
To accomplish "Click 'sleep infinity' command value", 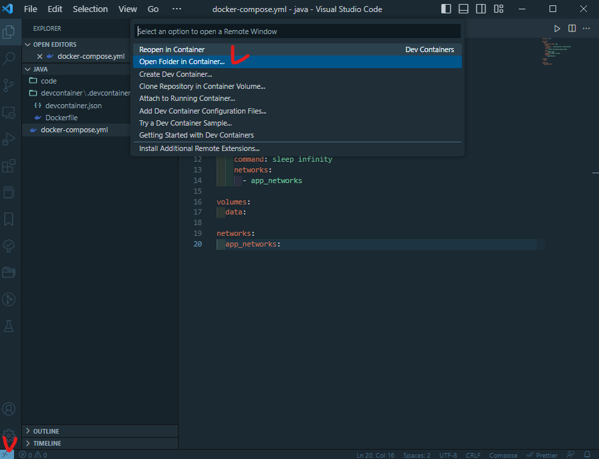I will tap(302, 159).
